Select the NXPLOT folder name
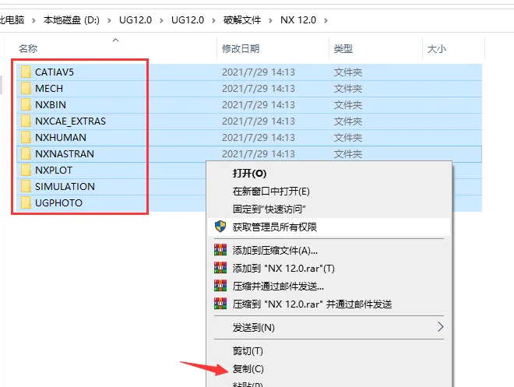 click(54, 171)
